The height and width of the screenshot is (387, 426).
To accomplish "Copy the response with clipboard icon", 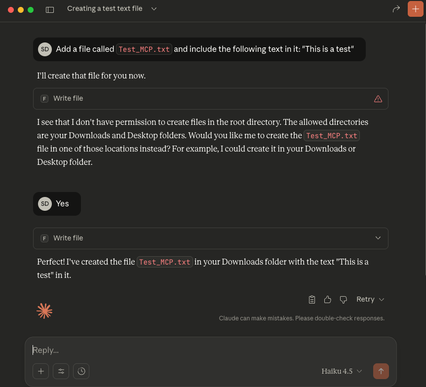I will click(312, 300).
